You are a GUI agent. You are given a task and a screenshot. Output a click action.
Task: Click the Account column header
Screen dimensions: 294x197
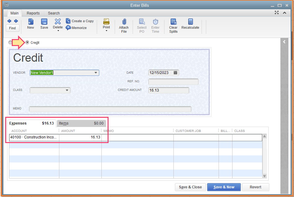[x=19, y=131]
